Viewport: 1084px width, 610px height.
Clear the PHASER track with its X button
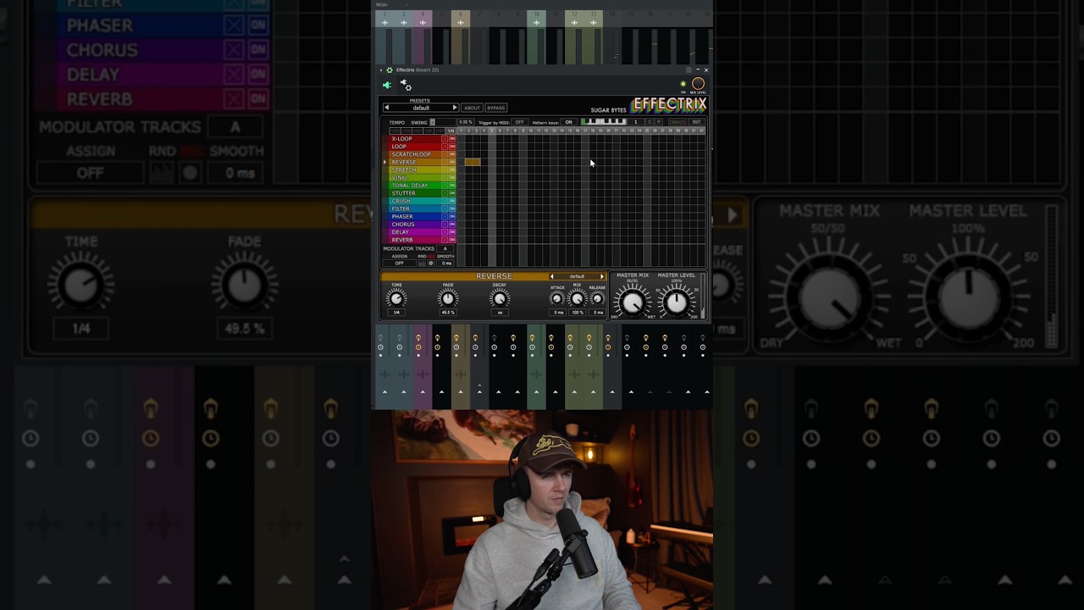[445, 216]
